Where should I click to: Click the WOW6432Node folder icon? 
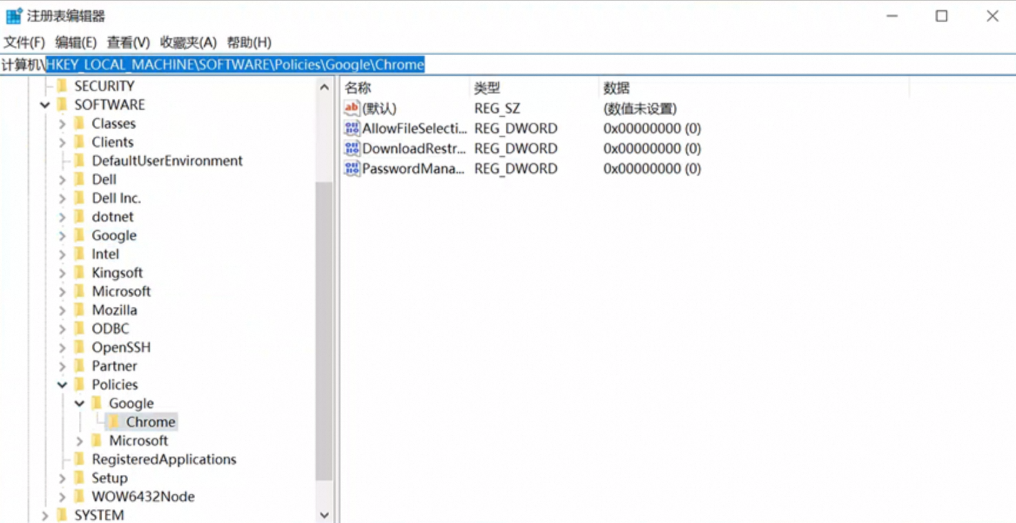click(x=80, y=497)
